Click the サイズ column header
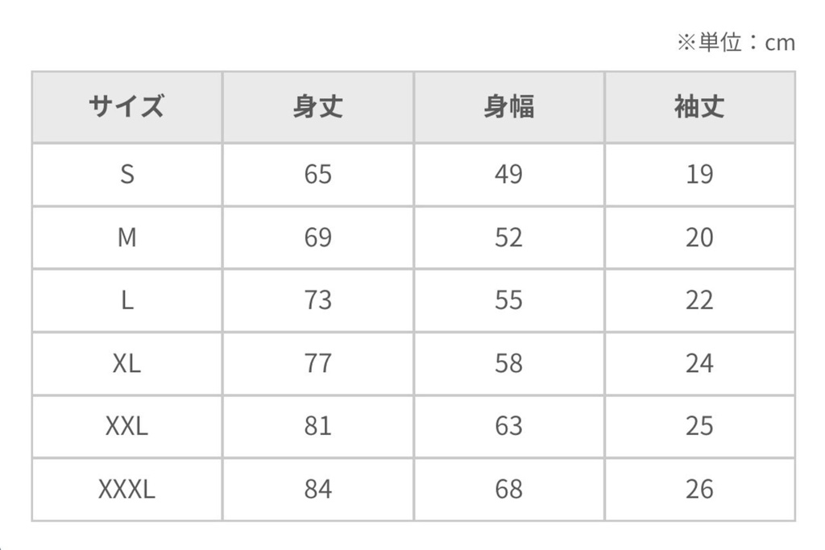 point(126,107)
